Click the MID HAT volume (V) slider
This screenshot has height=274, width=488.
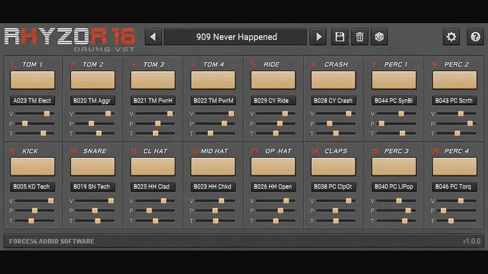pos(215,201)
